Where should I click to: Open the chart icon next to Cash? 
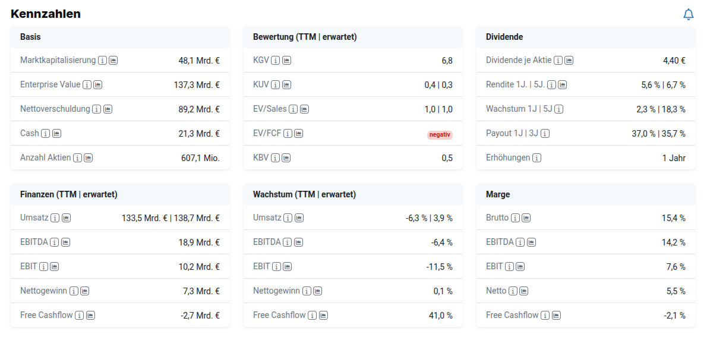[x=56, y=133]
